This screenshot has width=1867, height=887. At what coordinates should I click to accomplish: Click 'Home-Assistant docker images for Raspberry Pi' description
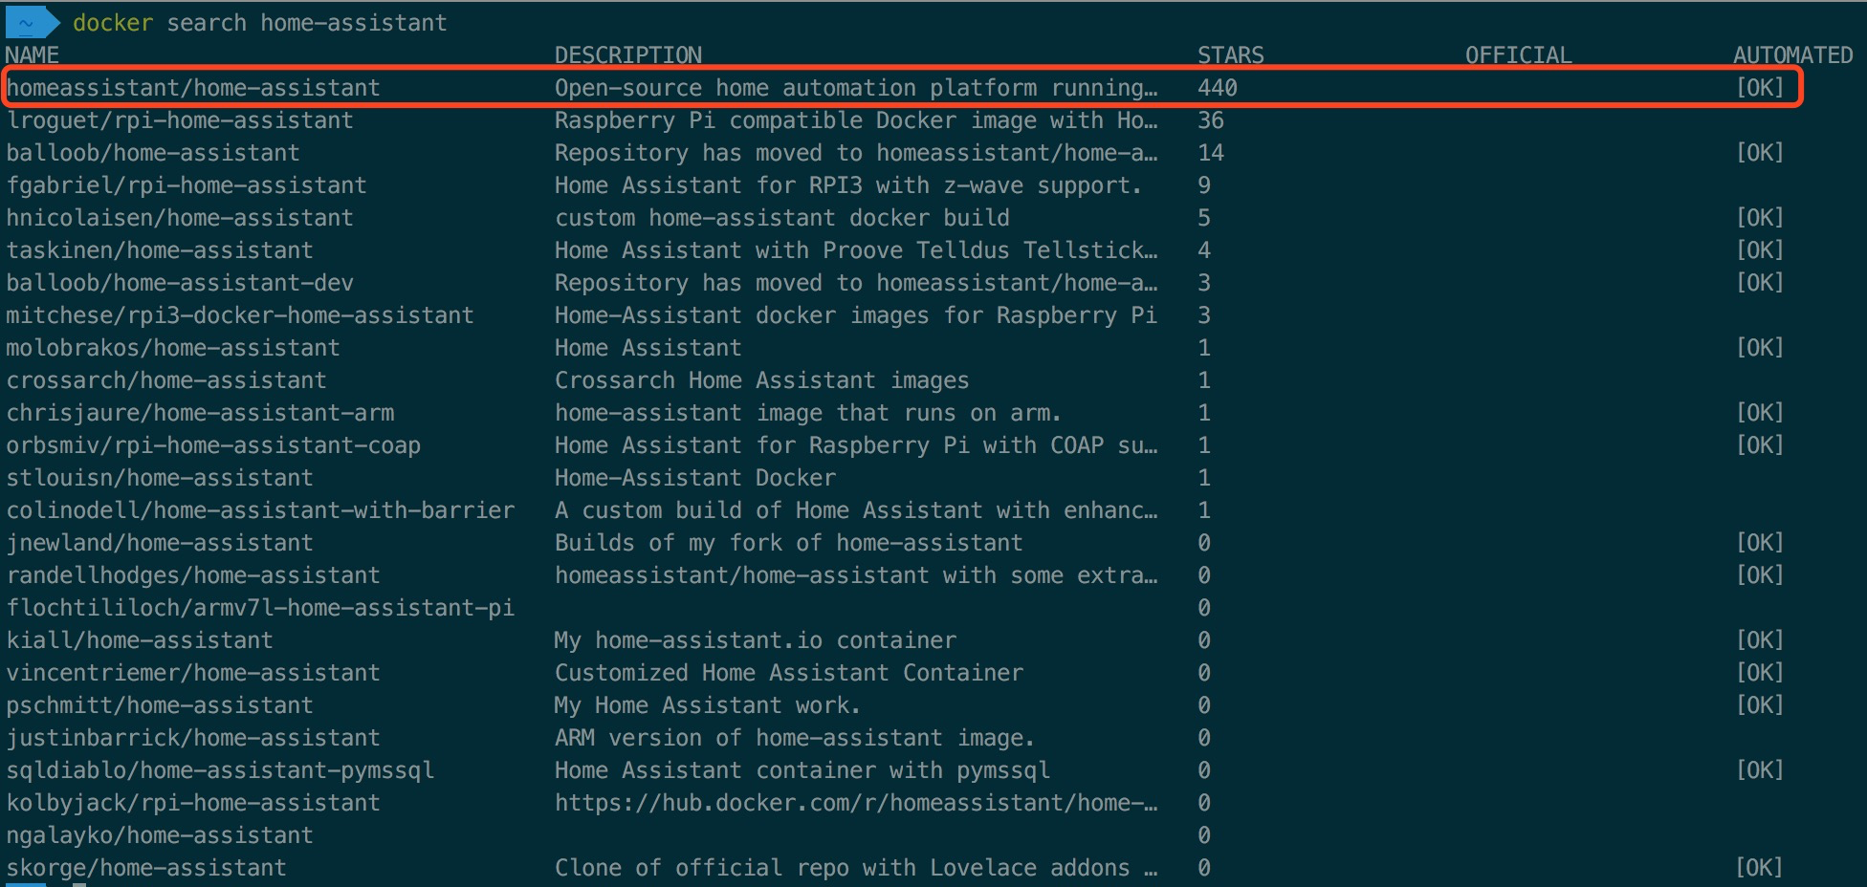click(856, 315)
